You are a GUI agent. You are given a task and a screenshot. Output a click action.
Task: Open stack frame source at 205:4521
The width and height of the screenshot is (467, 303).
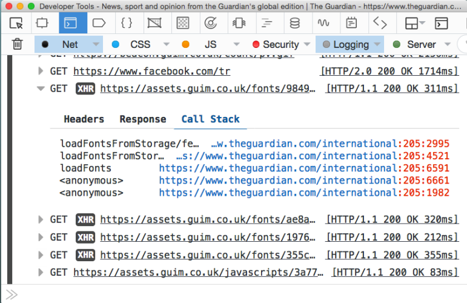[x=313, y=156]
